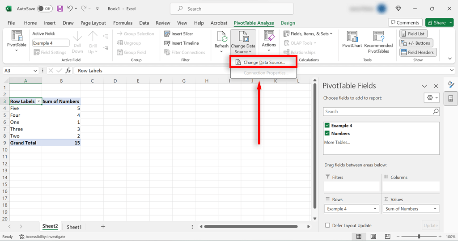This screenshot has width=458, height=241.
Task: Switch to Normal view in status bar
Action: (x=359, y=237)
